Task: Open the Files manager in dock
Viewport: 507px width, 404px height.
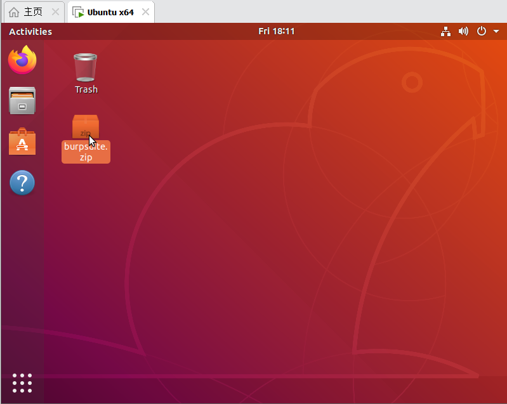Action: point(22,100)
